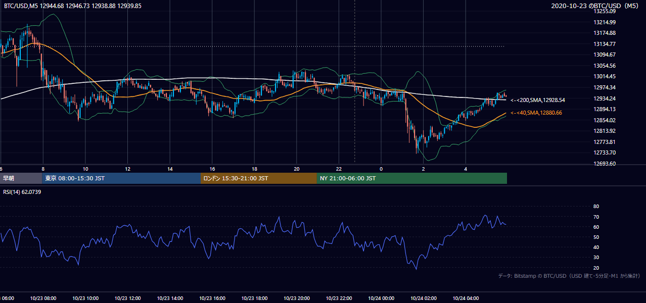The width and height of the screenshot is (646, 303).
Task: Click price axis value 12894.13
Action: tap(605, 109)
